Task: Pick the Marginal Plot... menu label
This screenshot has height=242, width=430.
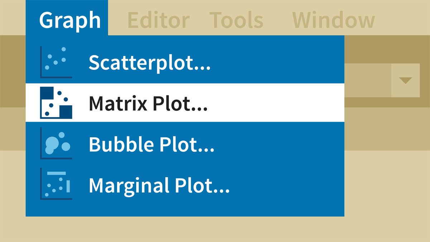Action: point(159,185)
